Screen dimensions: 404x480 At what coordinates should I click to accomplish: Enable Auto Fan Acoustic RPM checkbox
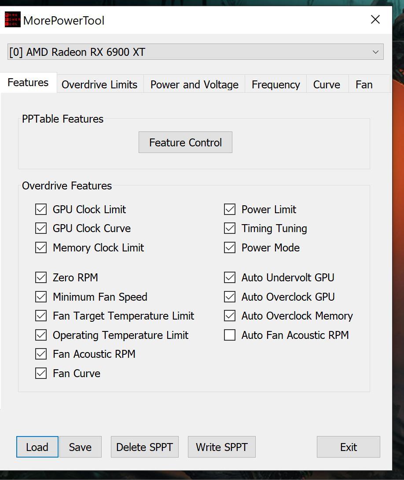[x=230, y=335]
